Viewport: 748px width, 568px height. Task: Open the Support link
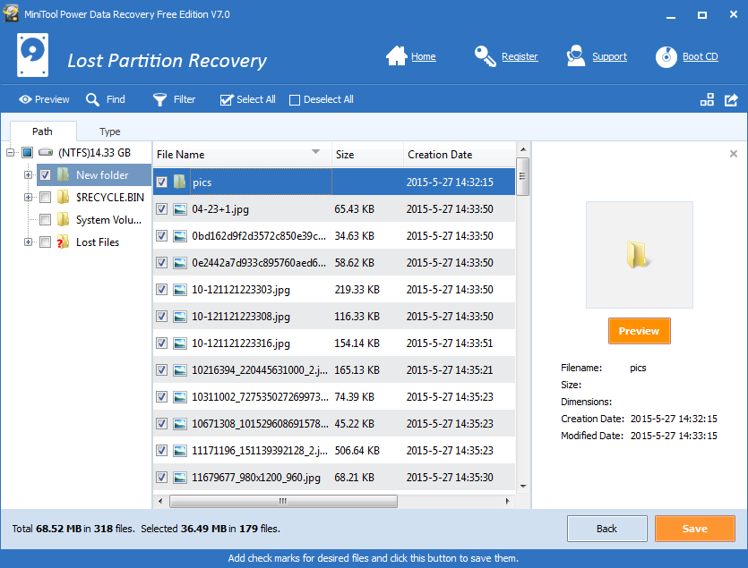[x=610, y=56]
